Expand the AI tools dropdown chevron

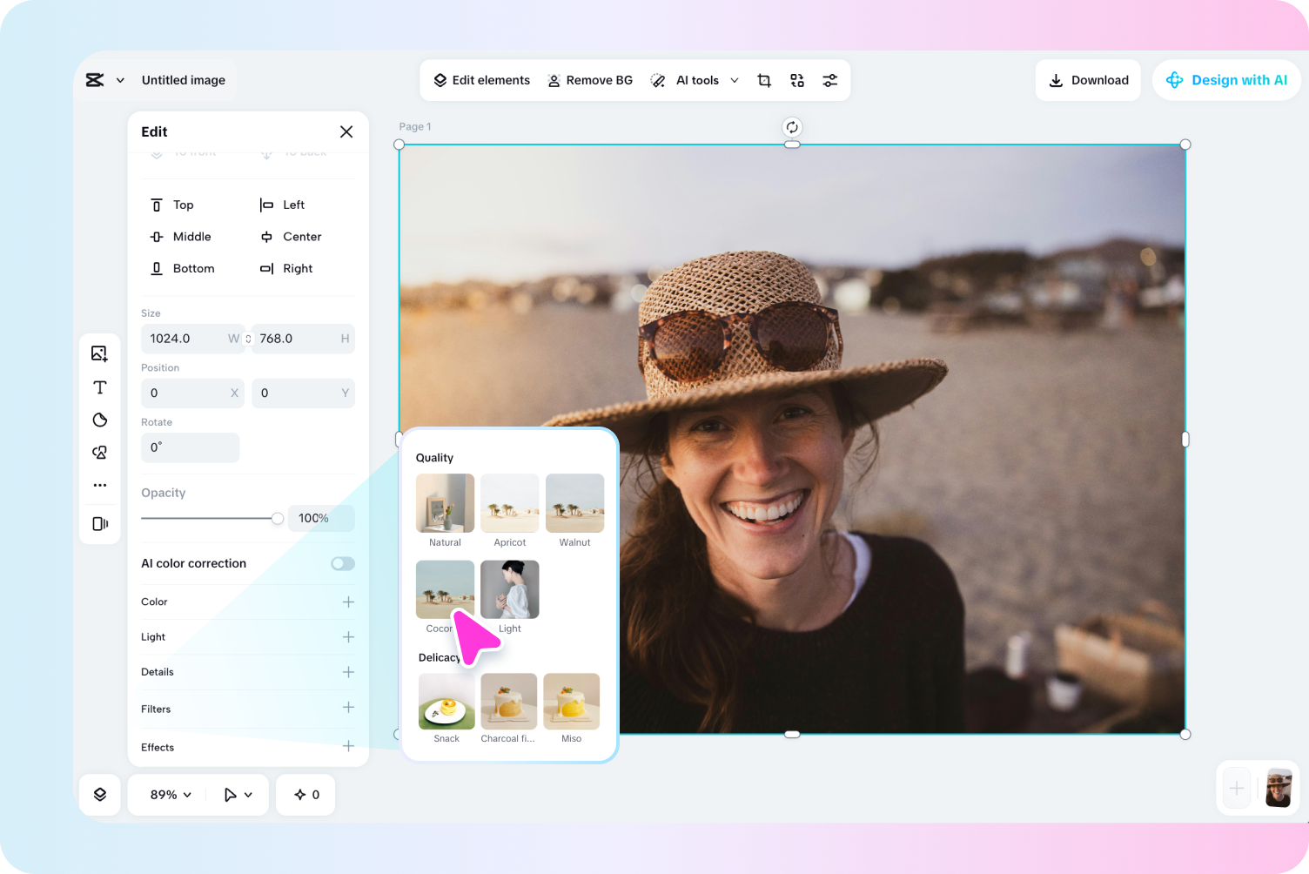(735, 80)
